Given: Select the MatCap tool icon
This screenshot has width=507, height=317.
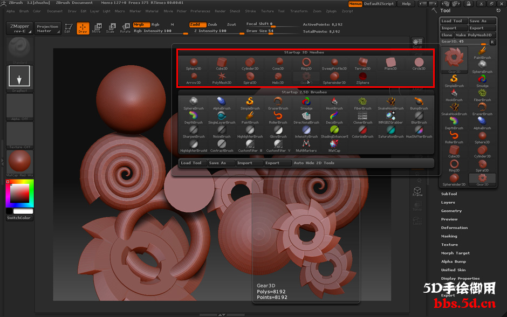Looking at the screenshot, I should [334, 146].
